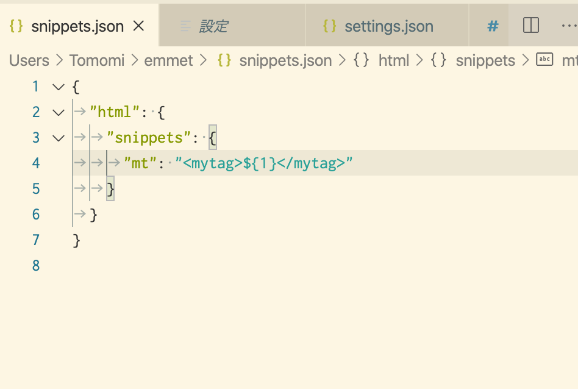Click line number 4 in gutter
This screenshot has height=389, width=578.
tap(36, 163)
